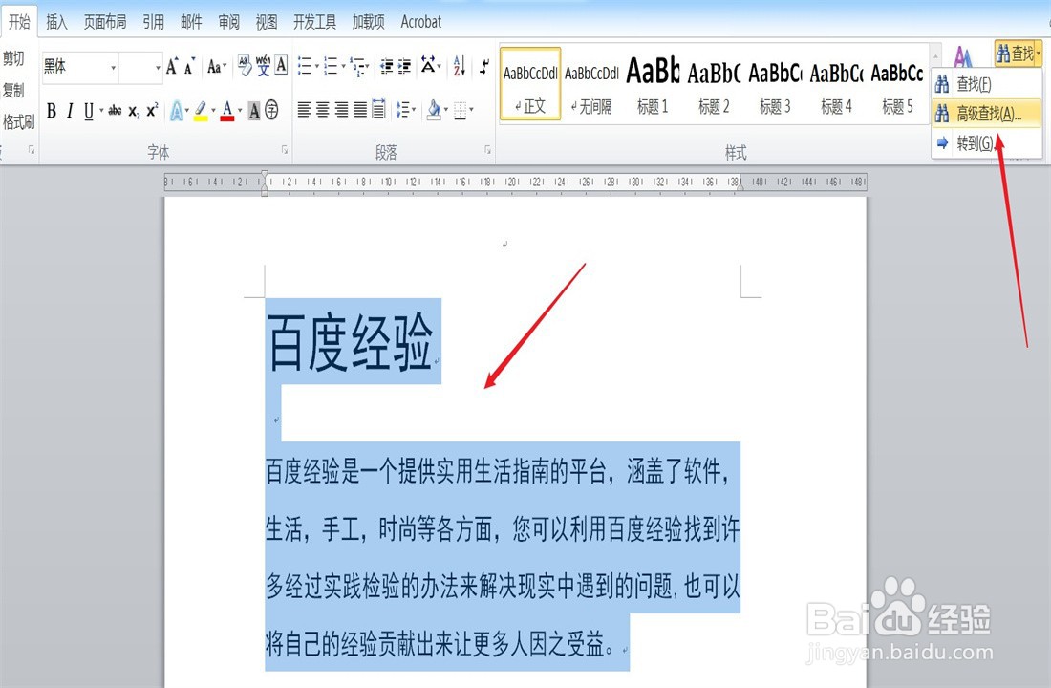Apply 正文 style

click(x=530, y=84)
